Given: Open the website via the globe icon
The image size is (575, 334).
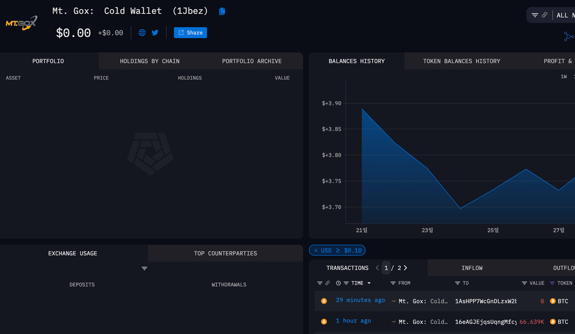Looking at the screenshot, I should click(x=141, y=32).
